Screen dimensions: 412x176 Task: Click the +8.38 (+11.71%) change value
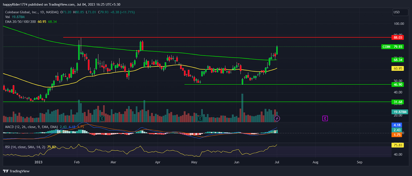[123, 12]
